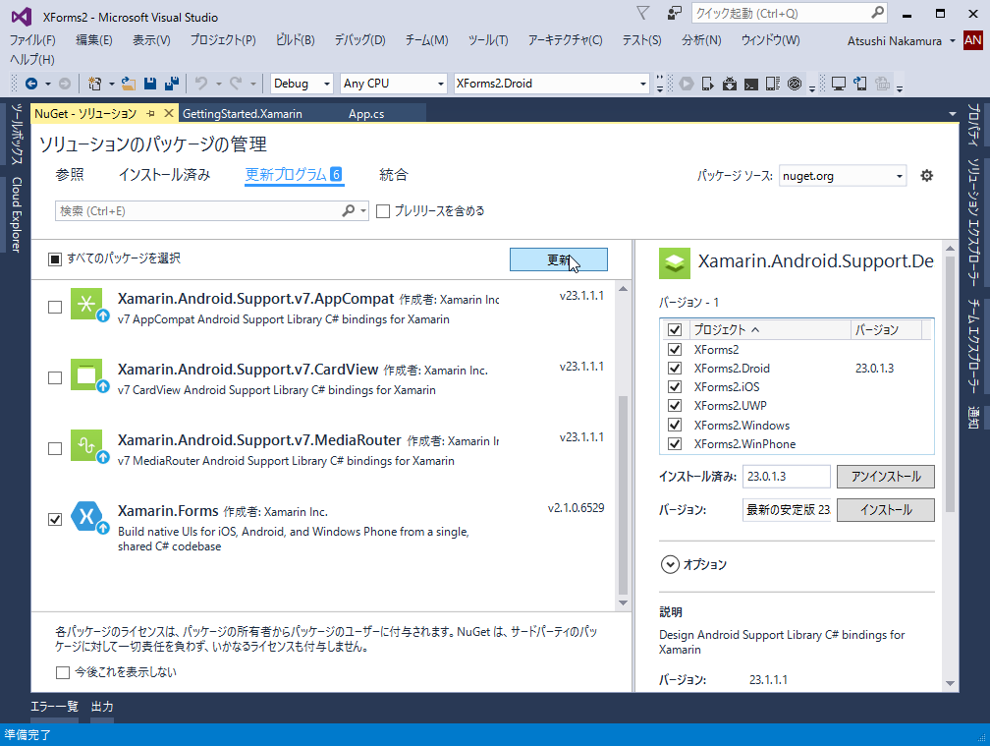Switch to the Consolidate tab

tap(393, 175)
